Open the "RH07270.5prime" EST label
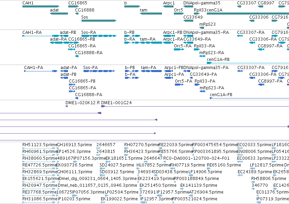The image size is (289, 204). click(x=142, y=145)
